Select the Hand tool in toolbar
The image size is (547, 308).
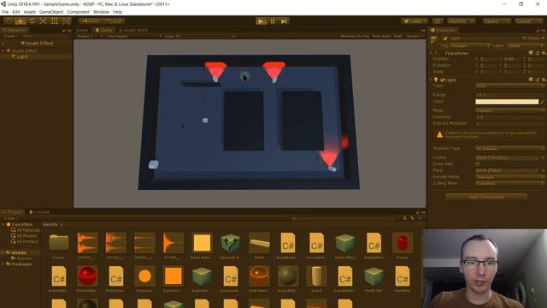click(x=9, y=21)
